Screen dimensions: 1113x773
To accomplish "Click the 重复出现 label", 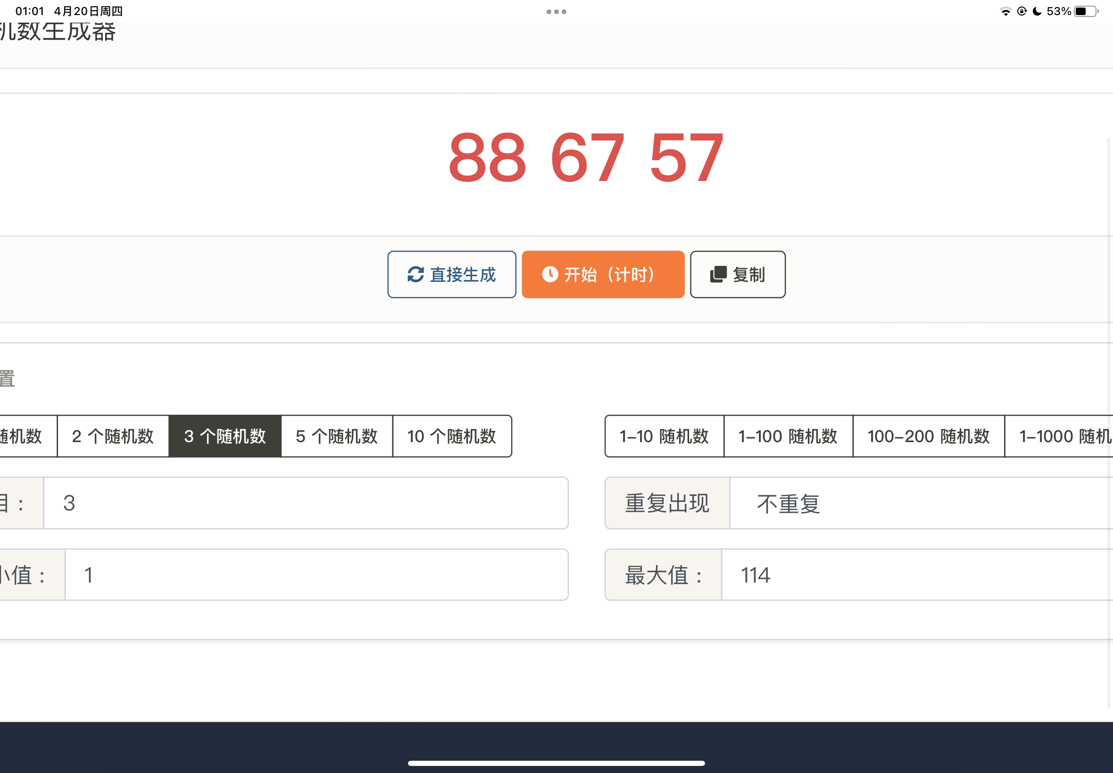I will (x=667, y=503).
